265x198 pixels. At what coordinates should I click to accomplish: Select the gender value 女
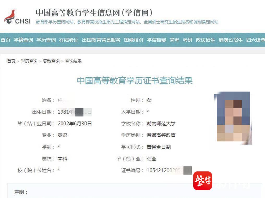tap(149, 100)
